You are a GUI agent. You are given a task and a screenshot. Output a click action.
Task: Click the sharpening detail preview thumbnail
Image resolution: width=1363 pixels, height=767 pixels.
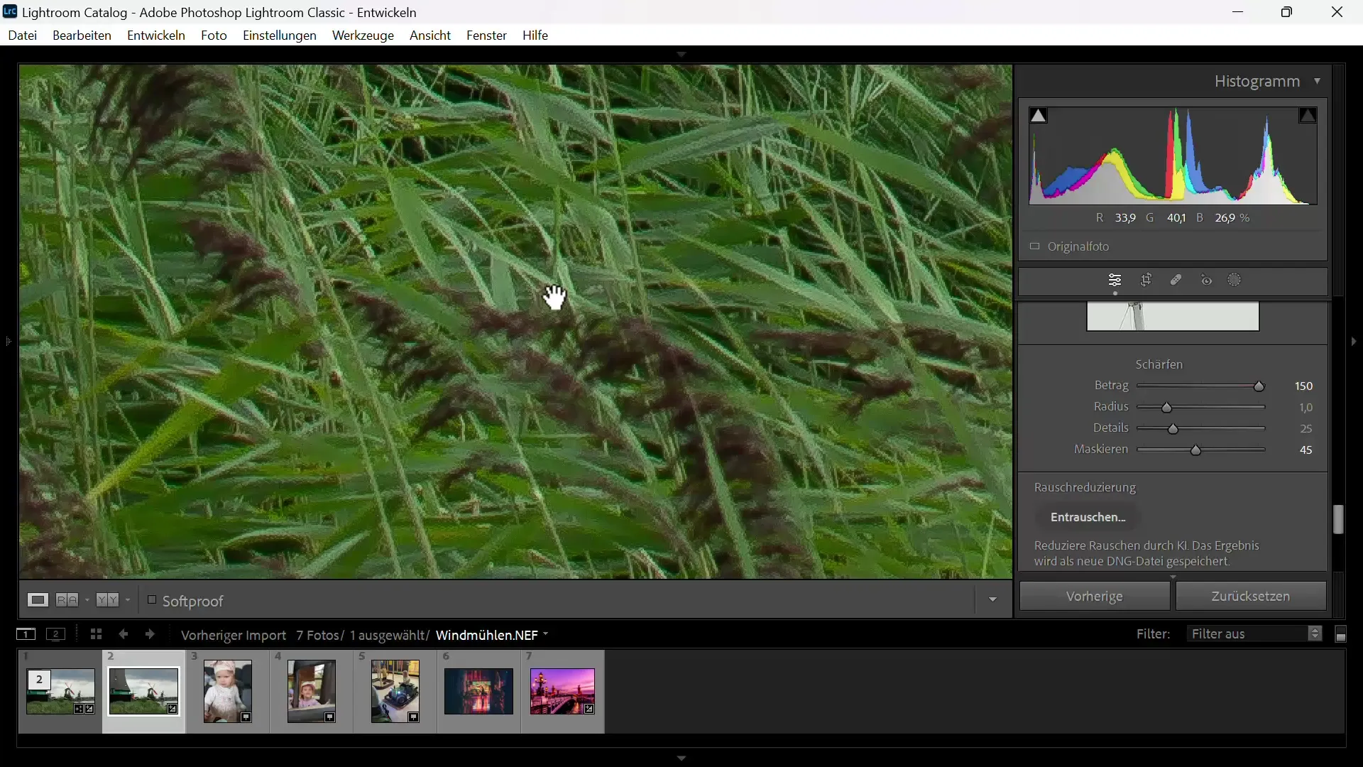click(1173, 317)
